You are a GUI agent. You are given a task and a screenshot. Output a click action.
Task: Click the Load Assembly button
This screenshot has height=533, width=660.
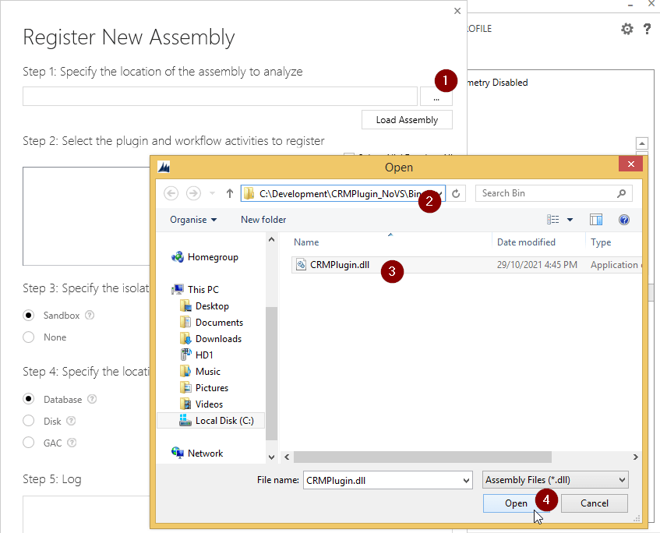(407, 120)
